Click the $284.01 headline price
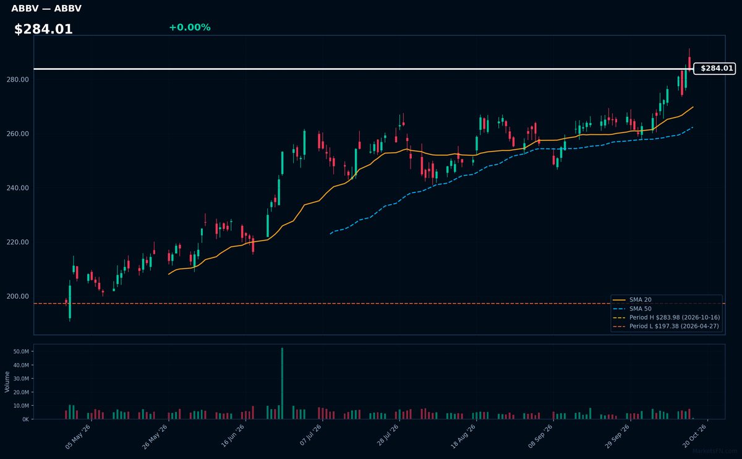The image size is (742, 459). click(x=43, y=29)
